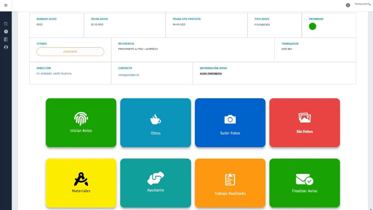Click the green priority indicator circle
Screen dimensions: 373x210
312,26
